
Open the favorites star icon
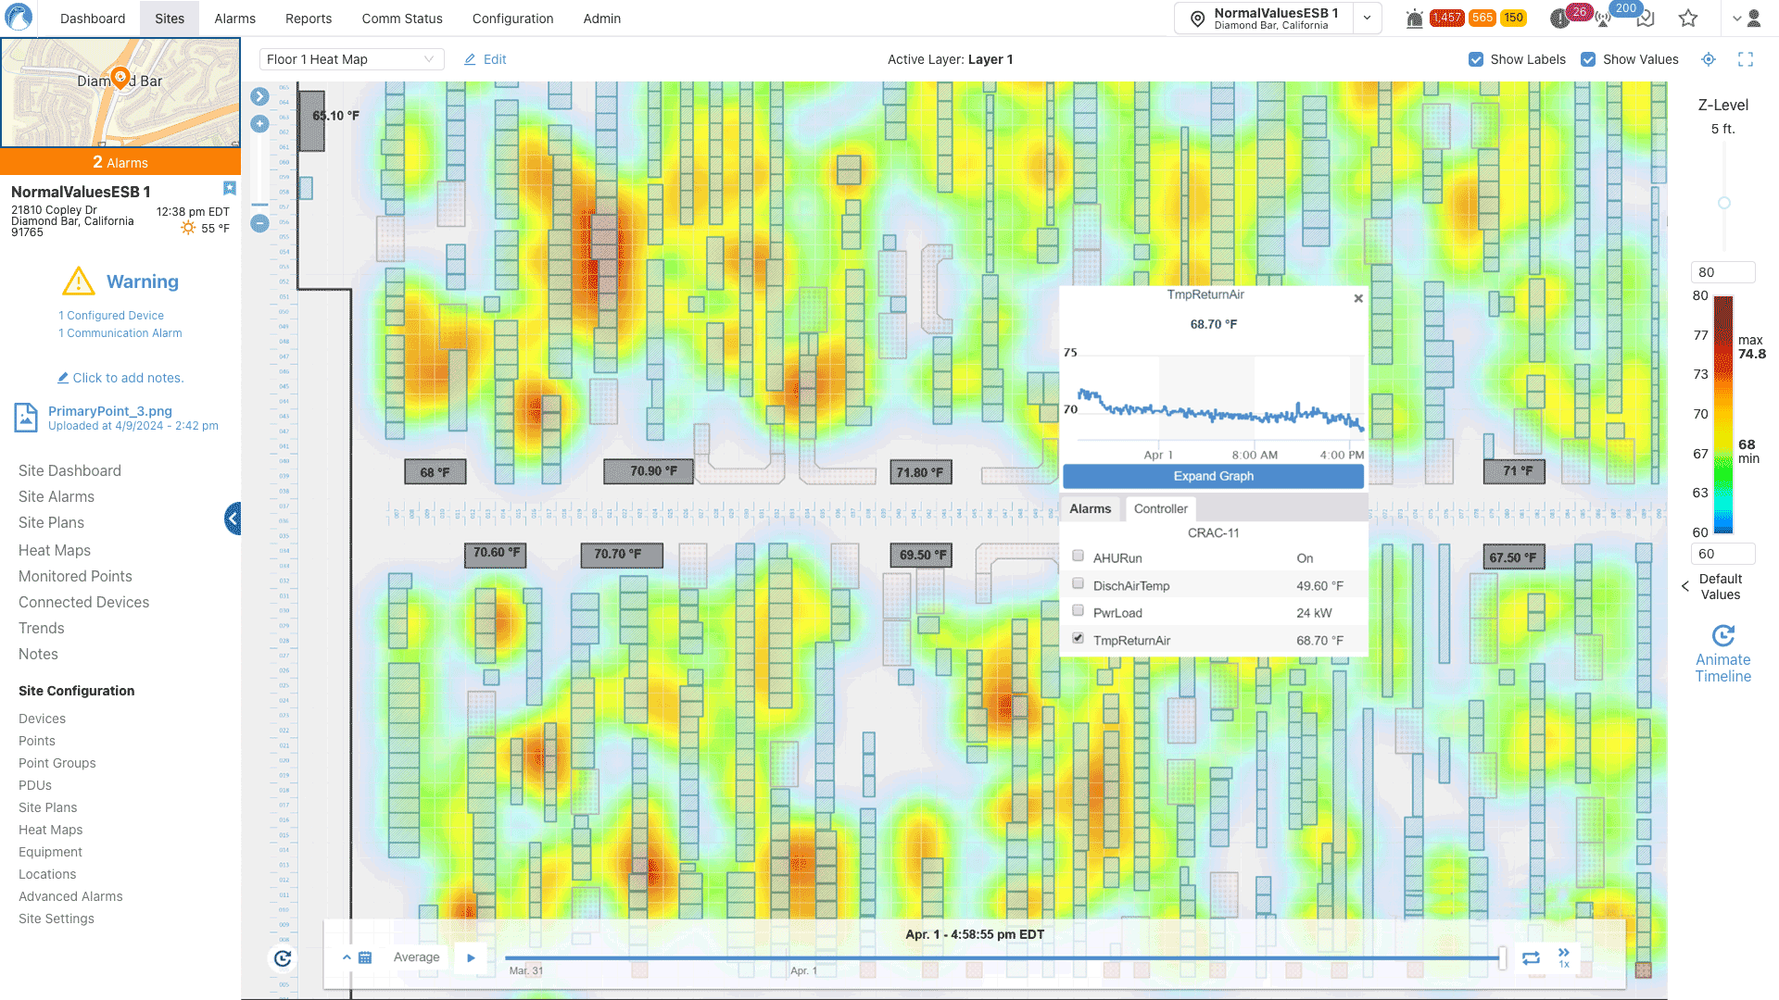coord(1688,19)
